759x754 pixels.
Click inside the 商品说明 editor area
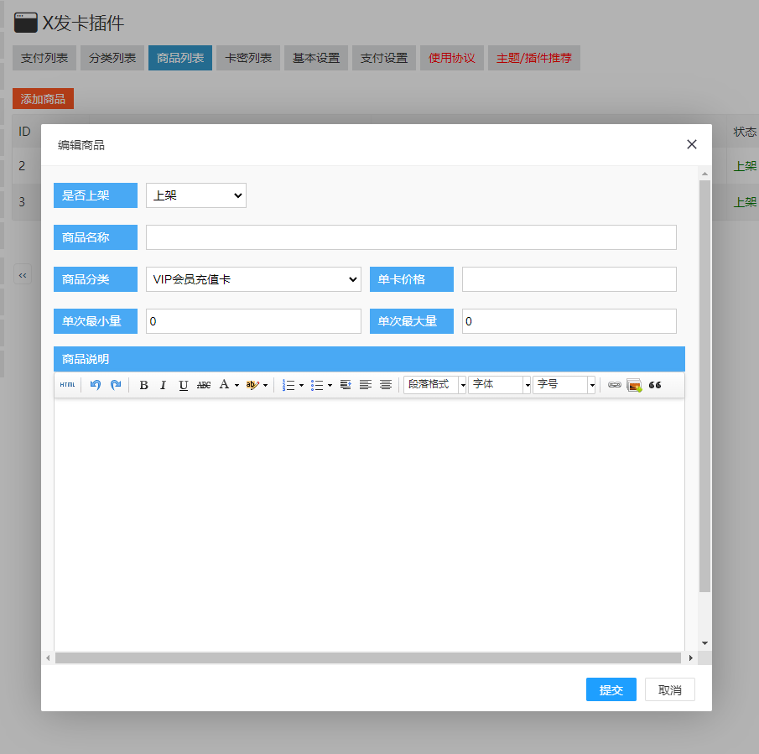click(x=369, y=523)
